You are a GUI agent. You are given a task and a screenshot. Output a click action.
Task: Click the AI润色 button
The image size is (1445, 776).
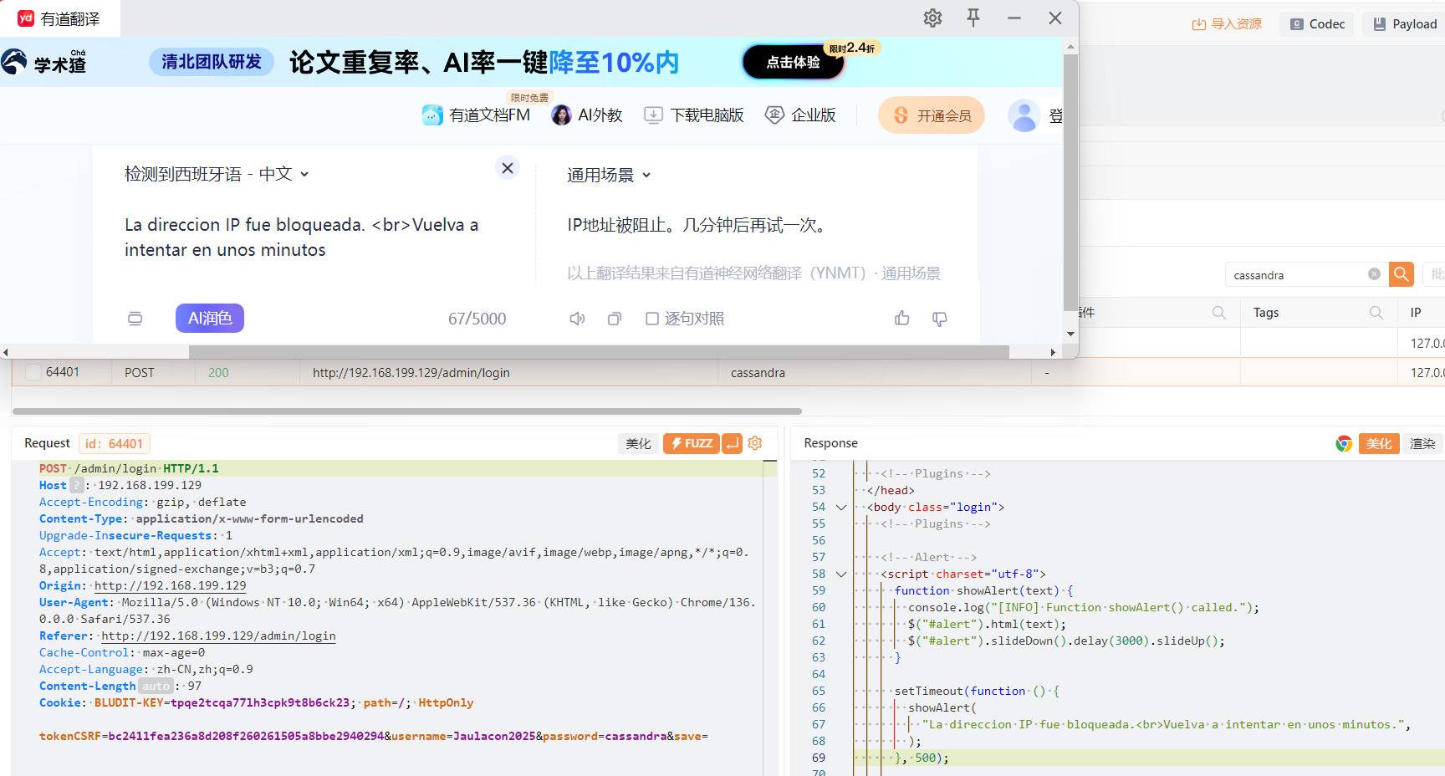point(210,319)
